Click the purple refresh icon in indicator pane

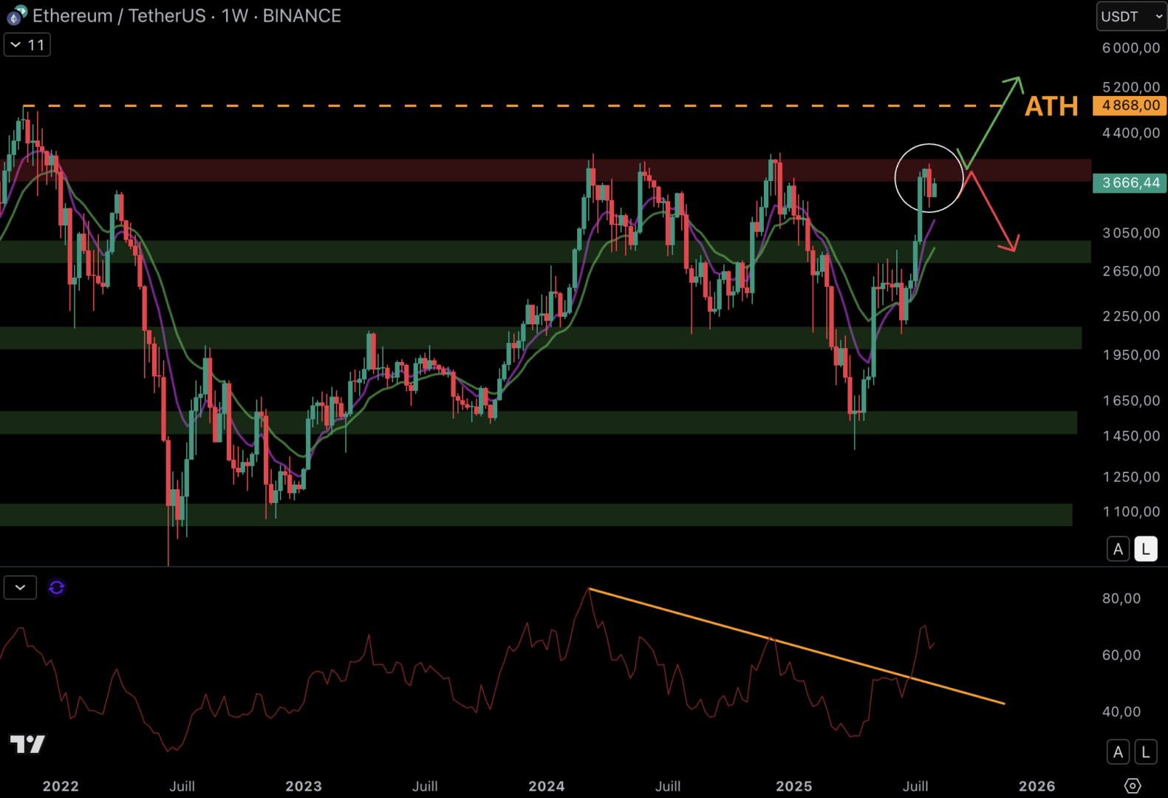coord(56,587)
